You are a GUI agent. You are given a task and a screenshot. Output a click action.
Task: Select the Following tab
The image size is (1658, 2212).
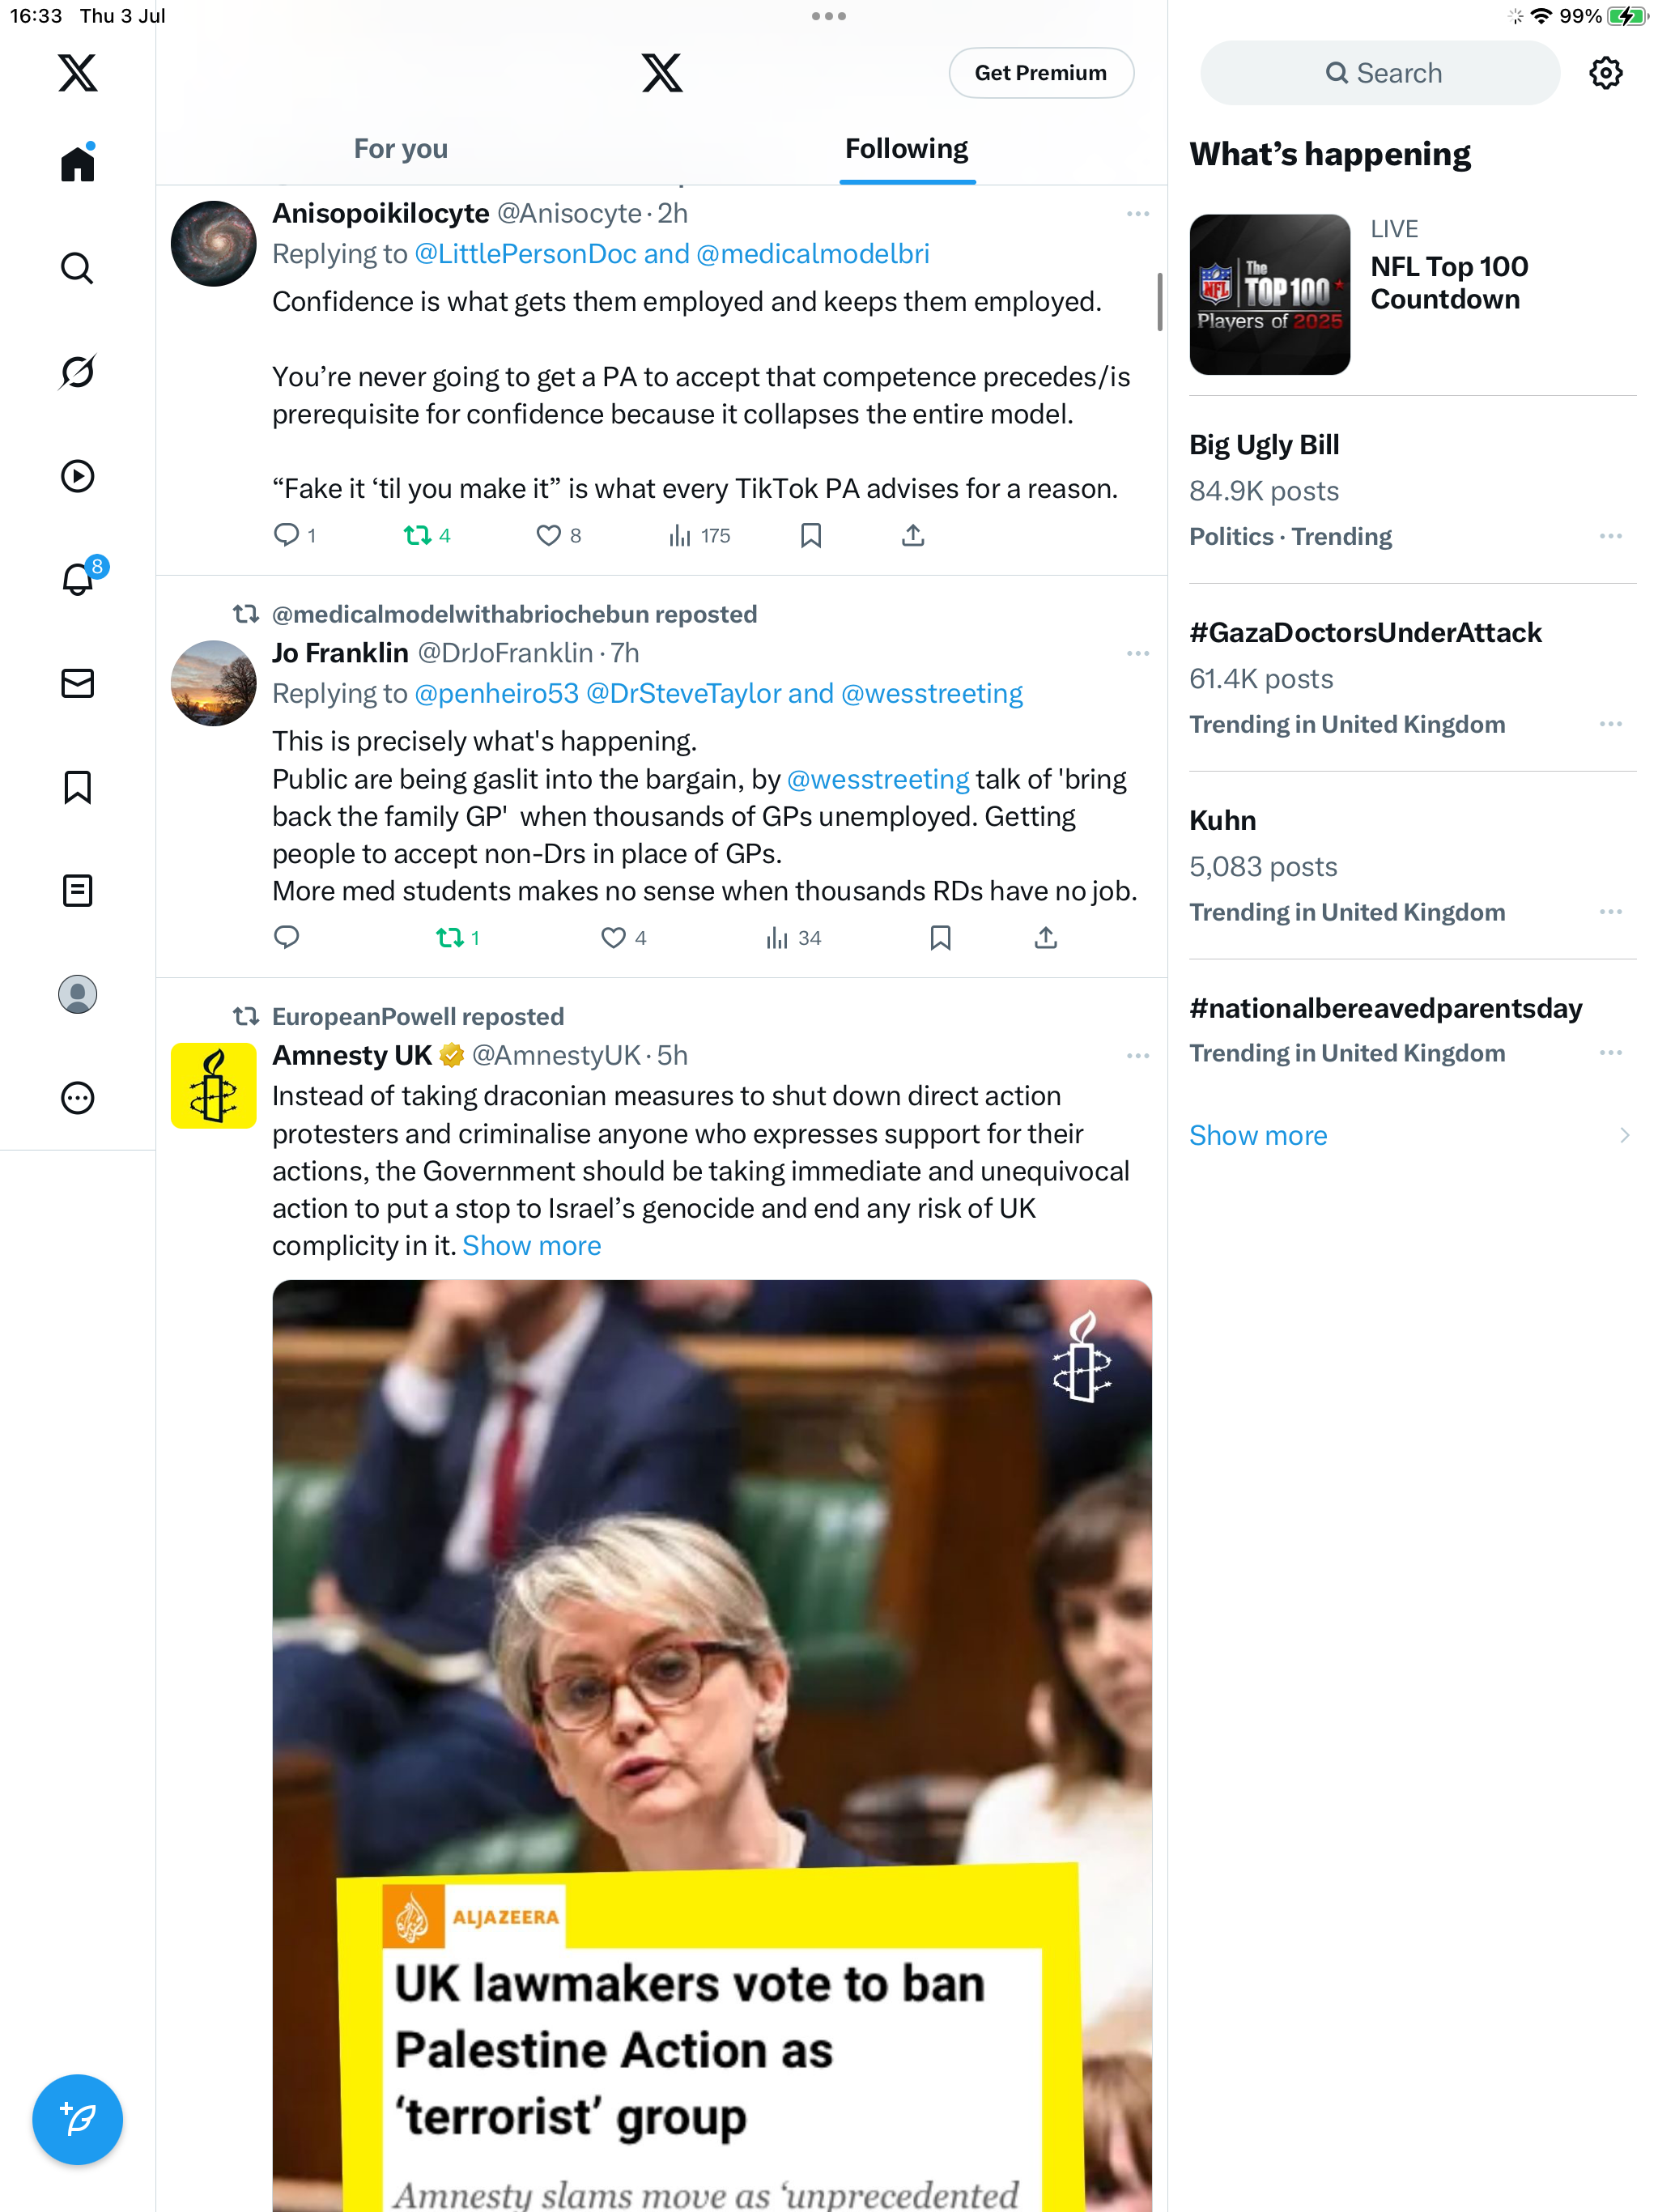[907, 149]
